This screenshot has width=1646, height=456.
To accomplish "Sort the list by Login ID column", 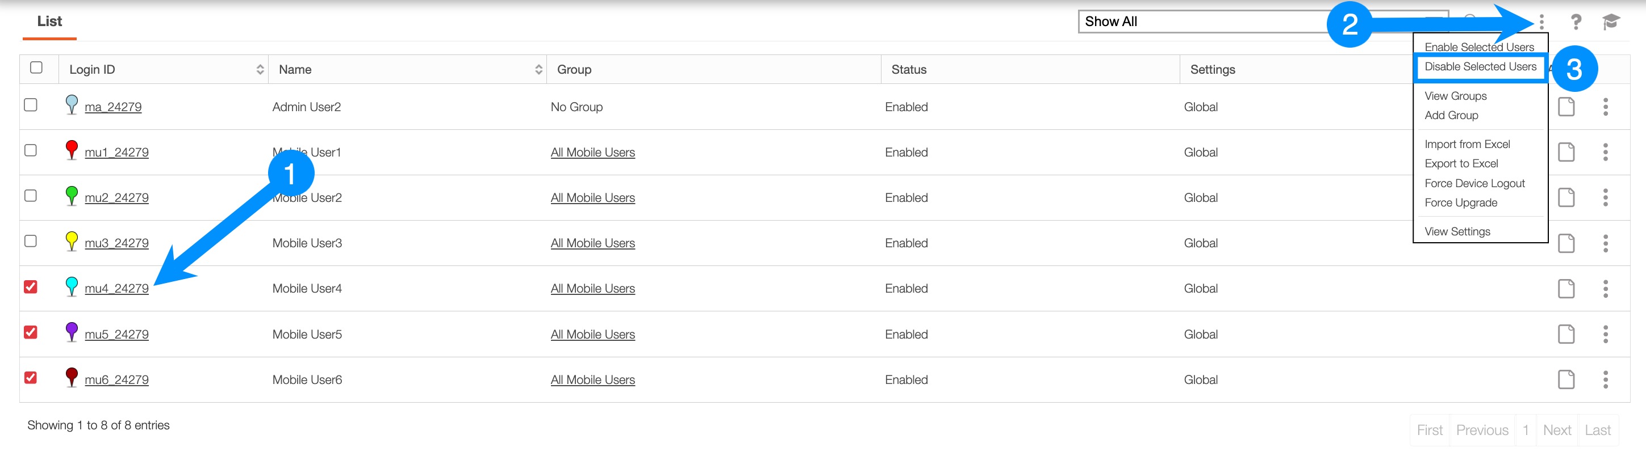I will [x=260, y=70].
